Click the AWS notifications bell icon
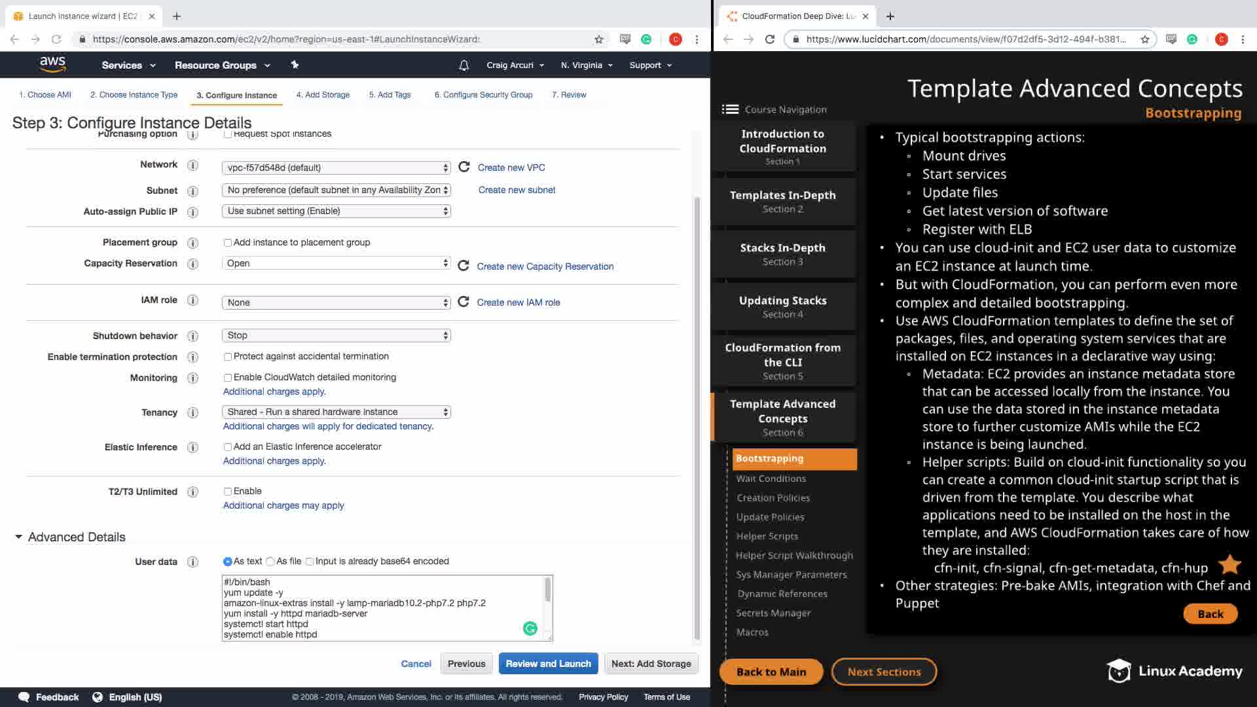The image size is (1257, 707). coord(464,65)
